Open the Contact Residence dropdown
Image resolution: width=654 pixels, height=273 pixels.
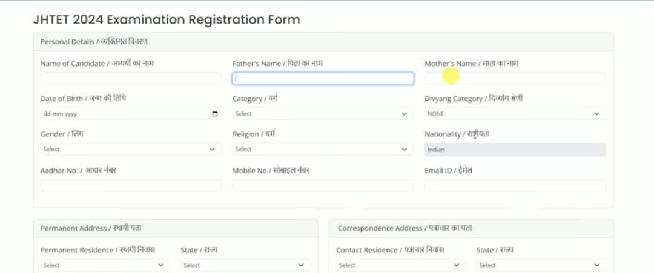coord(401,265)
